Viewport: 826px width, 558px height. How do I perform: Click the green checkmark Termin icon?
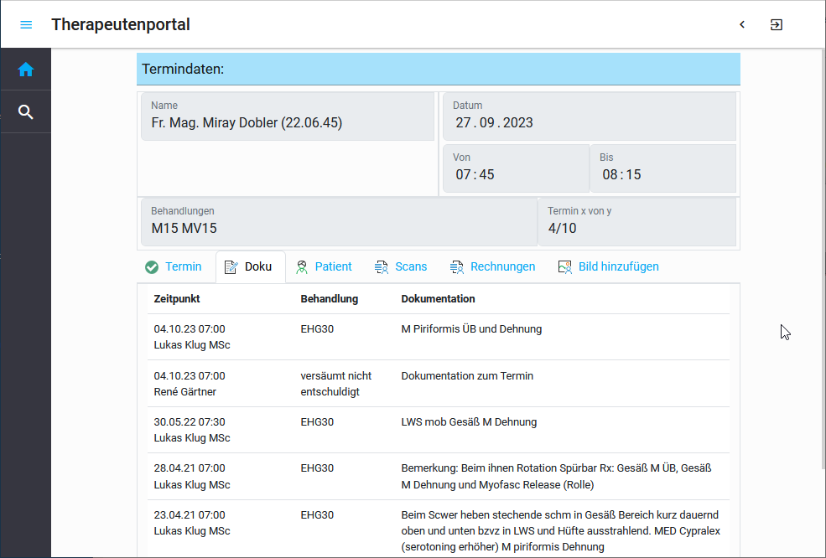[152, 267]
